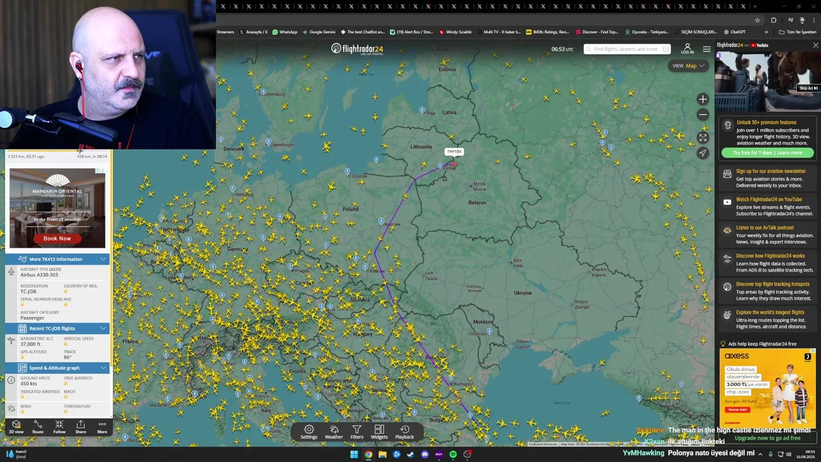Expand Recent TC-JOB flights section

tap(57, 329)
